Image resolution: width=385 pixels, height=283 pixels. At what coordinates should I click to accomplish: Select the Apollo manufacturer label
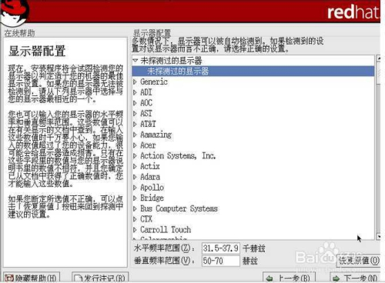pyautogui.click(x=152, y=188)
